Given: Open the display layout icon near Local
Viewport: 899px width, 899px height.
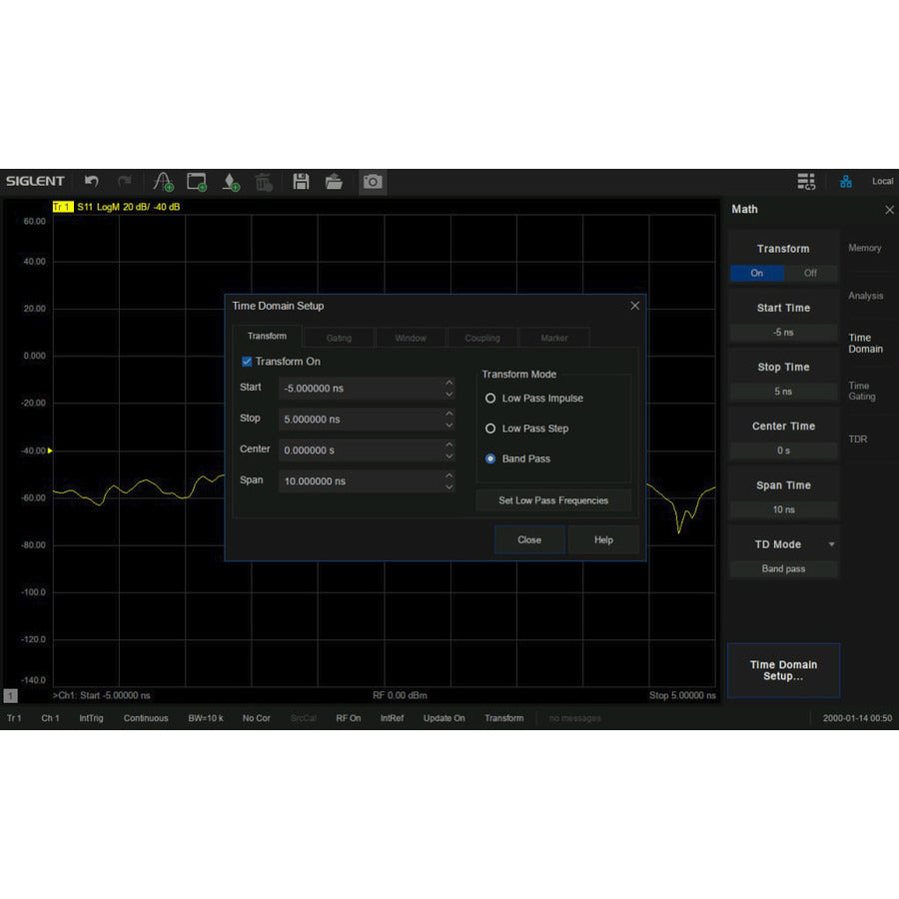Looking at the screenshot, I should [x=807, y=181].
